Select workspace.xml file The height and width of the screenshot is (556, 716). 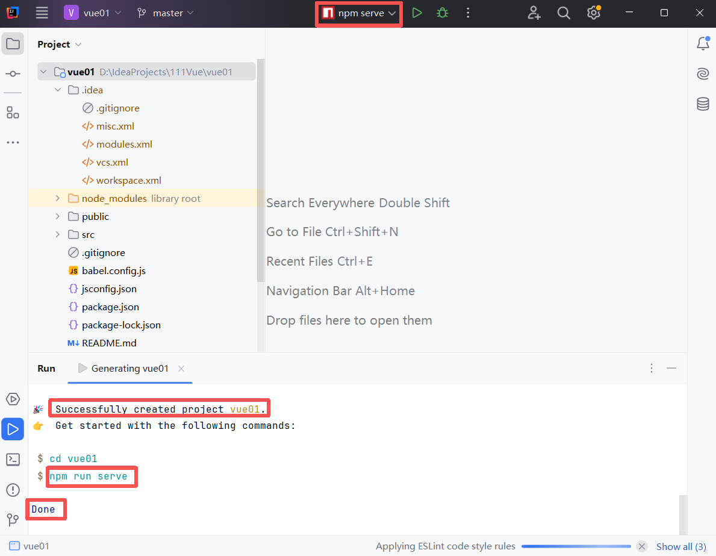122,180
